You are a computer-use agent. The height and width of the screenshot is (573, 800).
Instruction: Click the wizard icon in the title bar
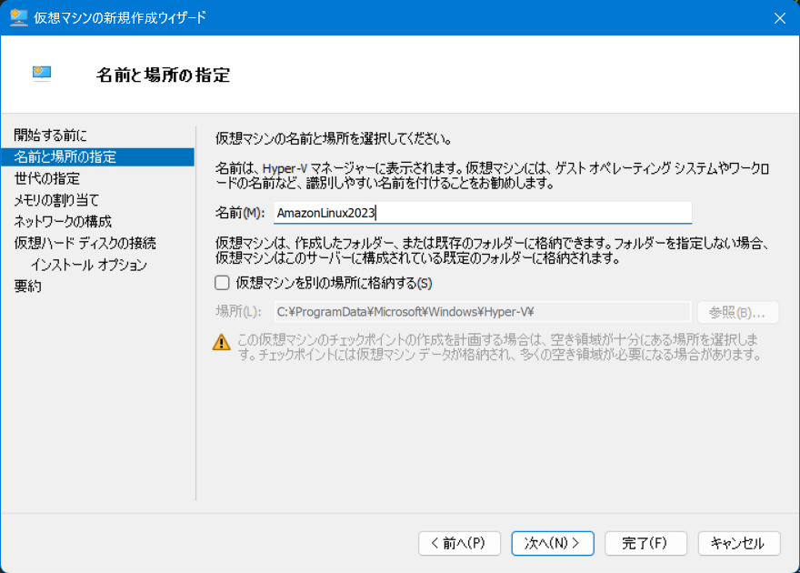[18, 18]
